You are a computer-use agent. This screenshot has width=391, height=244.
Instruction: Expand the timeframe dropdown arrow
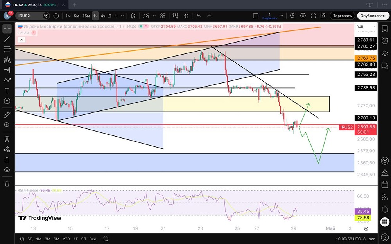[122, 16]
